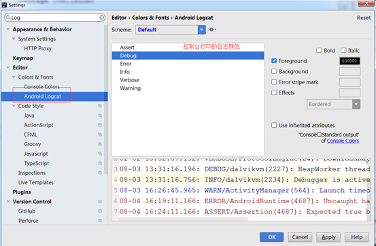Uncheck the Foreground checkbox
The image size is (376, 246).
274,60
